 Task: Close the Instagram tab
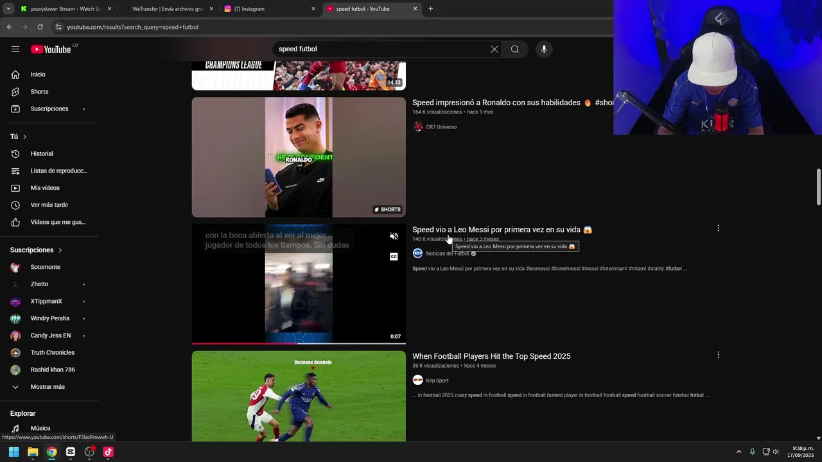313,9
